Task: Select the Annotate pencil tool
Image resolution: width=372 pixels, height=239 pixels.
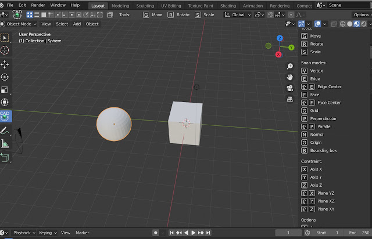Action: 5,131
